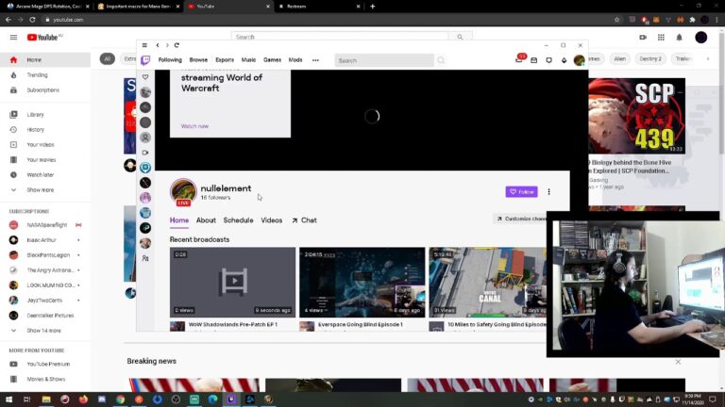This screenshot has height=407, width=725.
Task: Open Trending in YouTube sidebar
Action: (37, 74)
